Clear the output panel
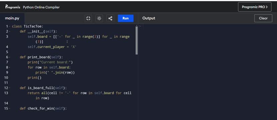 (x=263, y=18)
